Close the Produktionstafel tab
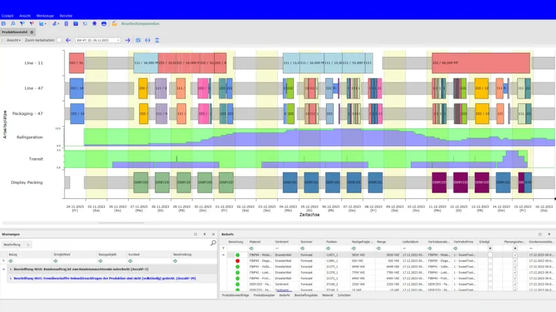 click(32, 32)
